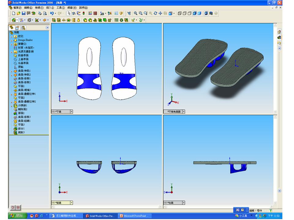This screenshot has width=294, height=220.
Task: Open the 編輯(E) menu
Action: [x=28, y=8]
